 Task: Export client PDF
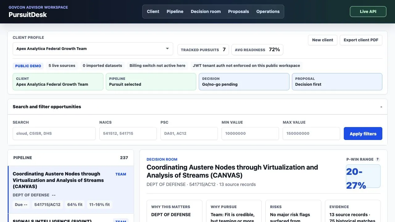361,40
